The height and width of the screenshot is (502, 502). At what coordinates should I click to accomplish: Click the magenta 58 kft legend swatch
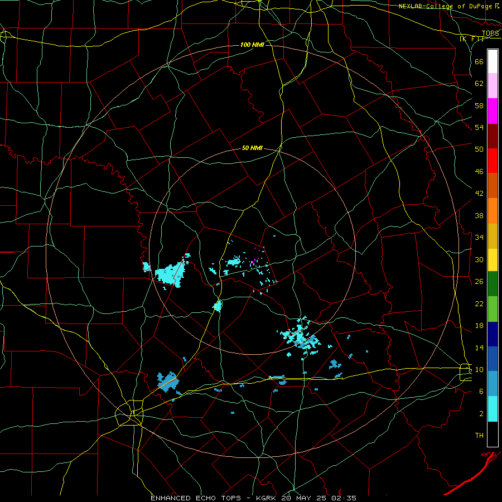coord(493,111)
